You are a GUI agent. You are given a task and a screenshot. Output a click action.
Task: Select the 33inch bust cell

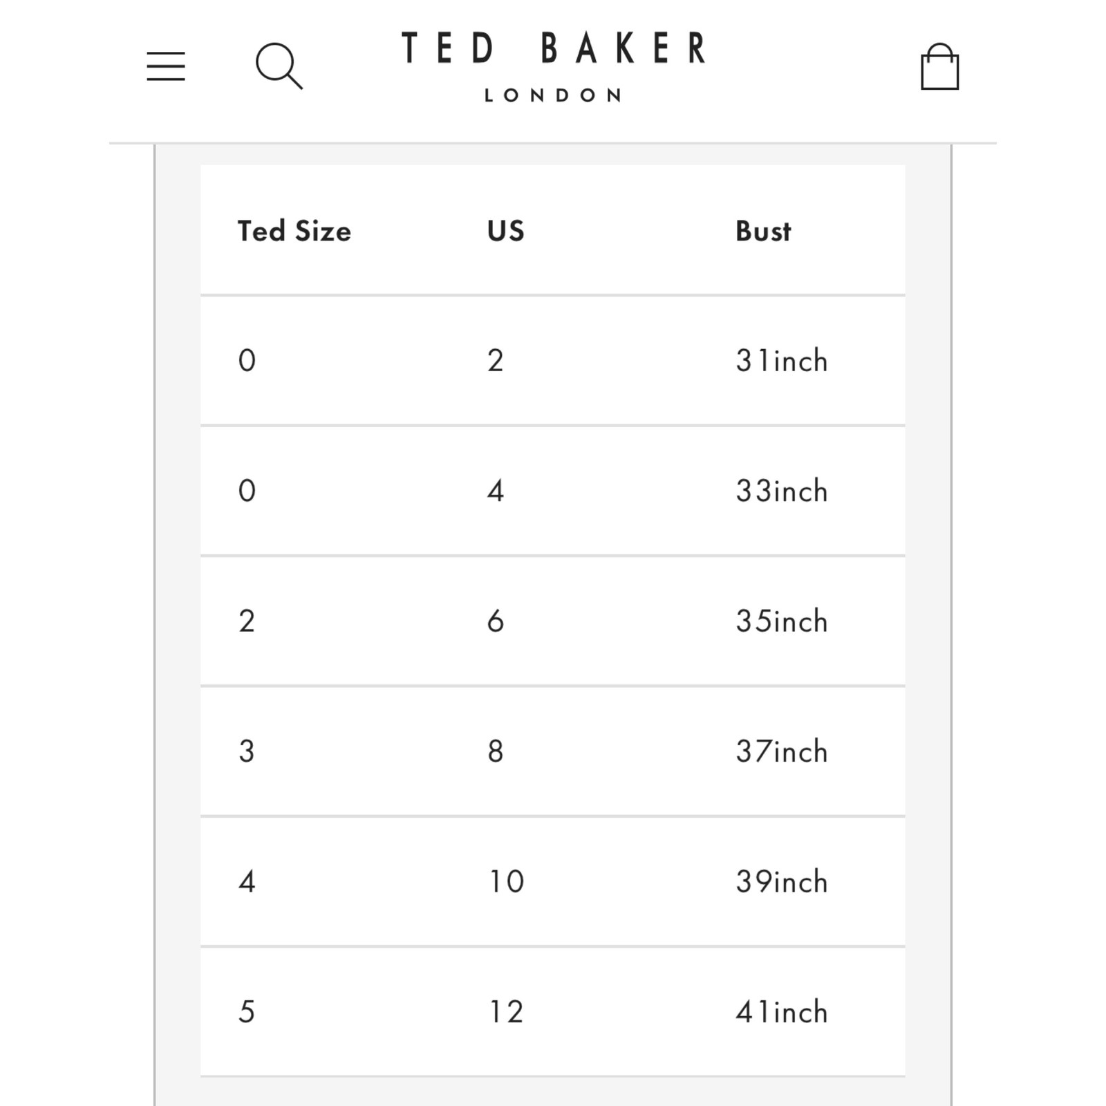pos(782,491)
